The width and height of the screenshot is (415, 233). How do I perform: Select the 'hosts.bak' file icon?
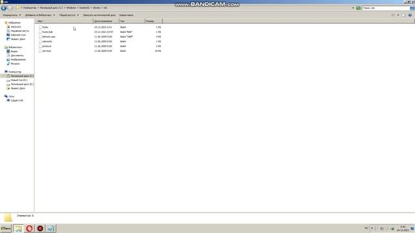tap(40, 32)
